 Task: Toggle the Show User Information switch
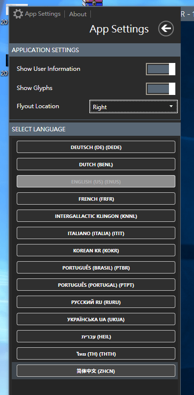click(161, 69)
